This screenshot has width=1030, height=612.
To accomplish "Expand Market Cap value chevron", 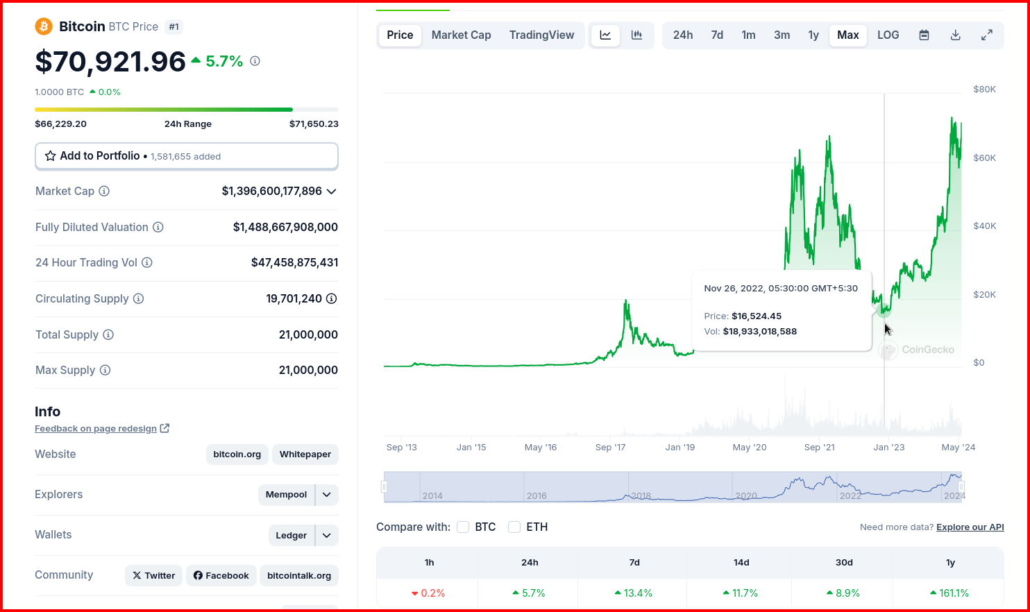I will tap(332, 192).
